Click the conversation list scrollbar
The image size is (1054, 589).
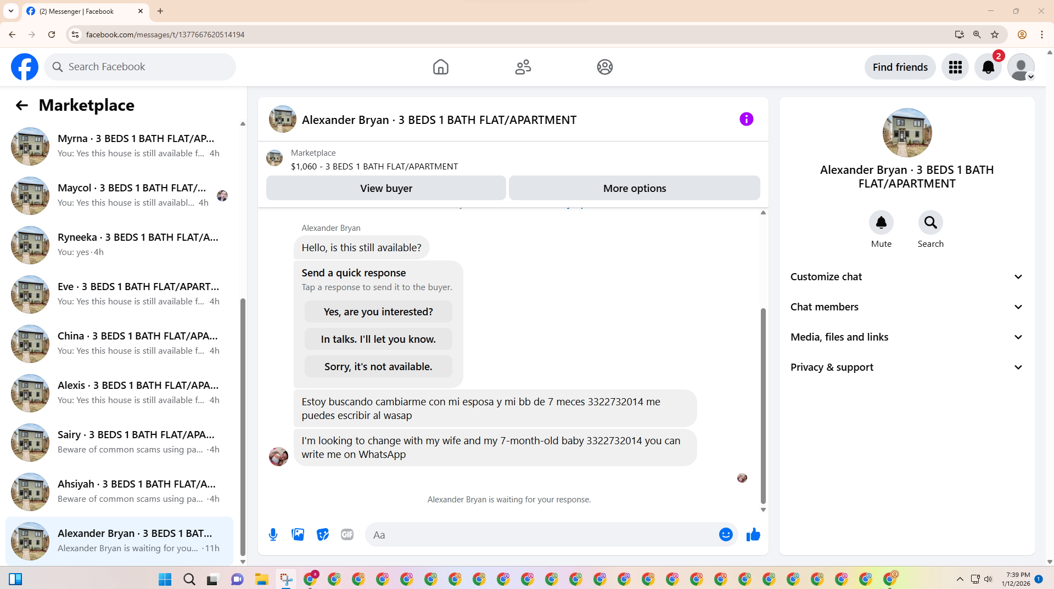tap(243, 428)
